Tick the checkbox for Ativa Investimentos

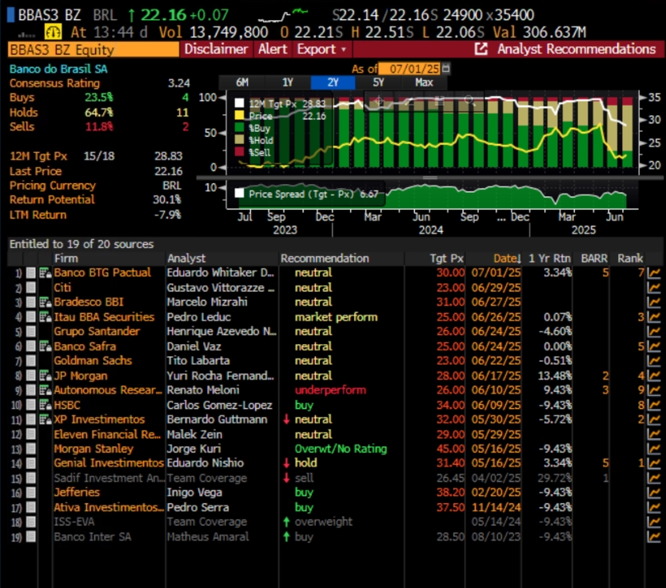30,508
